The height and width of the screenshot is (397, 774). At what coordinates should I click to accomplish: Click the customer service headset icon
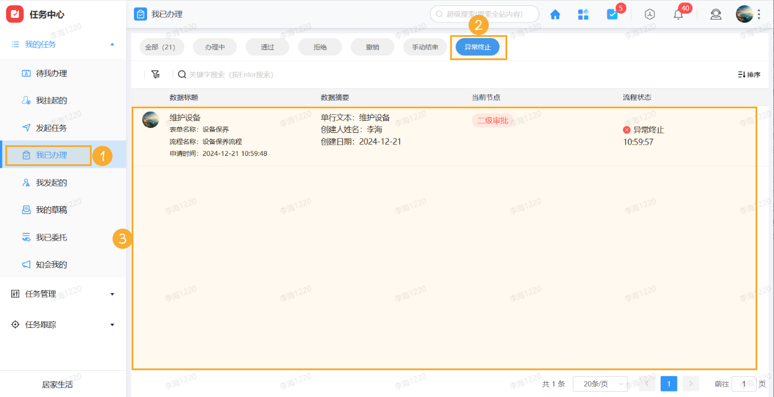(x=716, y=14)
